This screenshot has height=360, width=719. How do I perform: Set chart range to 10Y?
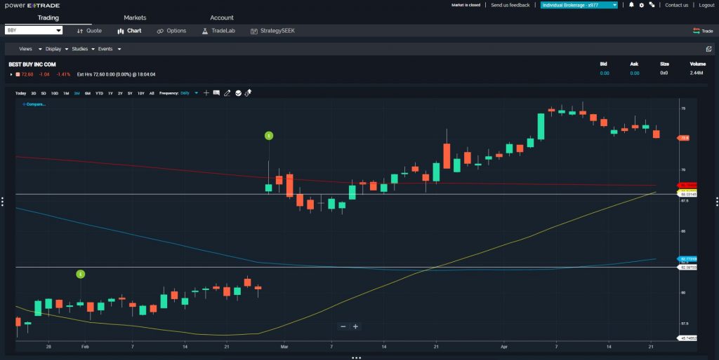click(140, 93)
